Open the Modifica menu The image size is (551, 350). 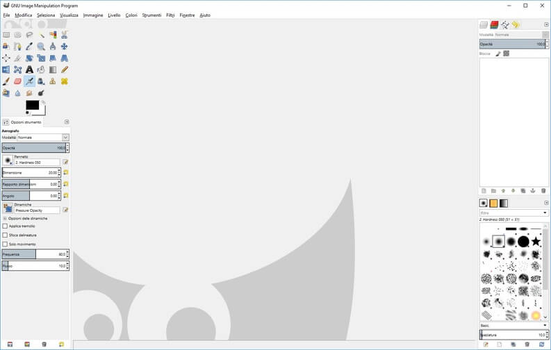click(x=24, y=15)
